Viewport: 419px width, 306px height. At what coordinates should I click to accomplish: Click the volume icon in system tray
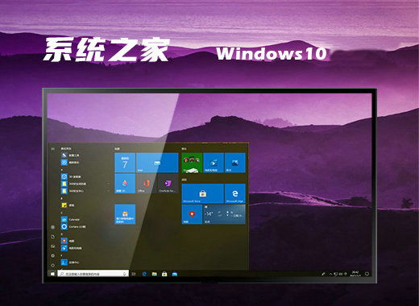point(341,274)
